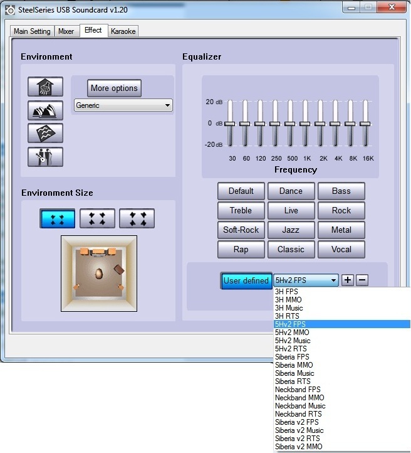This screenshot has height=453, width=411.
Task: Select the music pub band environment icon
Action: click(45, 156)
